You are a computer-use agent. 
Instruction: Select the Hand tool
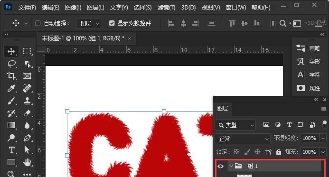pyautogui.click(x=27, y=162)
